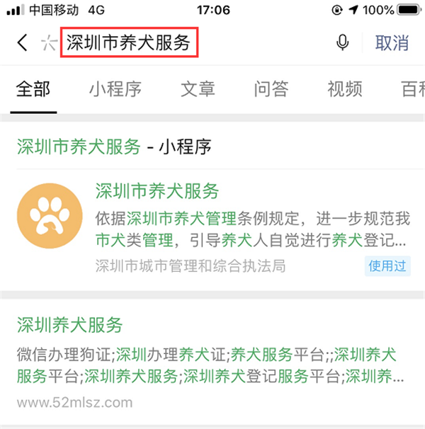425x429 pixels.
Task: Tap the location arrow status icon
Action: pyautogui.click(x=353, y=10)
